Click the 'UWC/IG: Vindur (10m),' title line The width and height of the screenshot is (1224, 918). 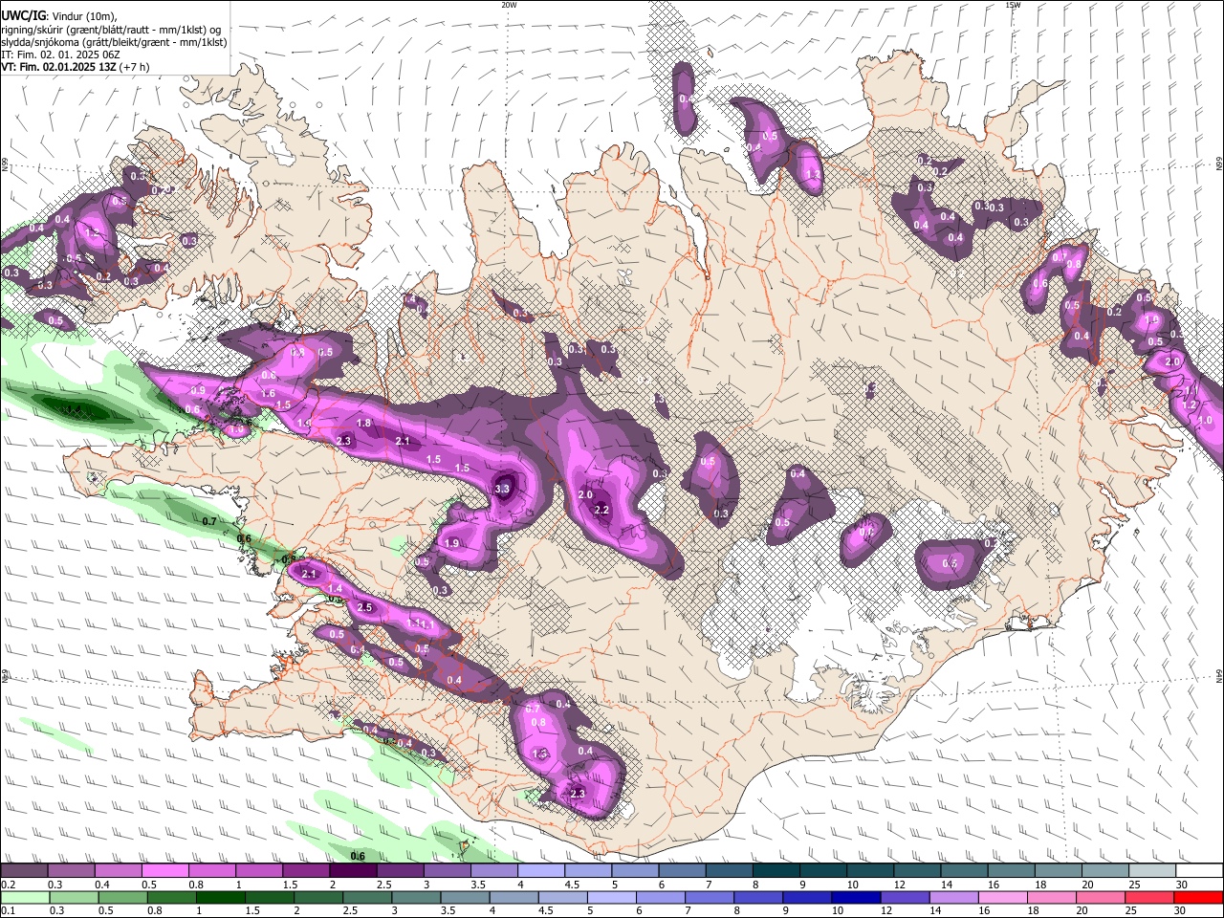[59, 15]
